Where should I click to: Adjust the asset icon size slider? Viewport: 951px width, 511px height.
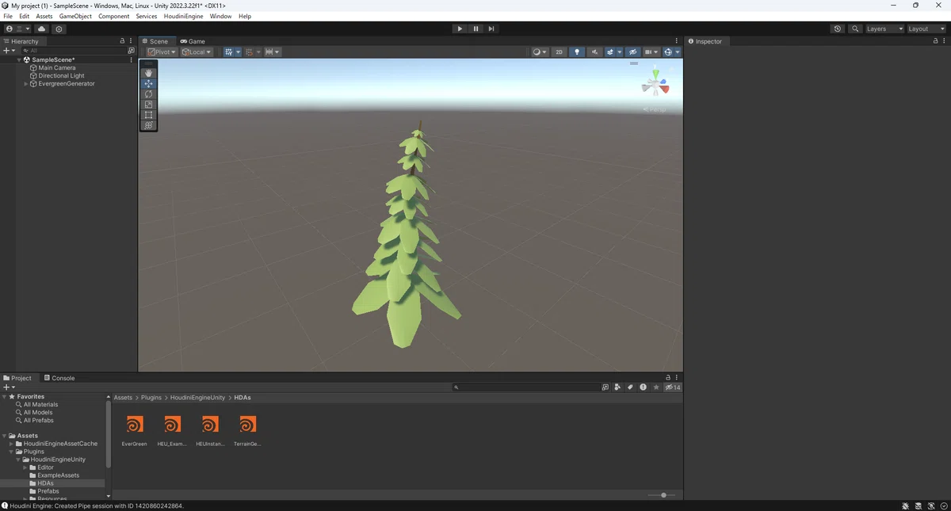point(662,495)
